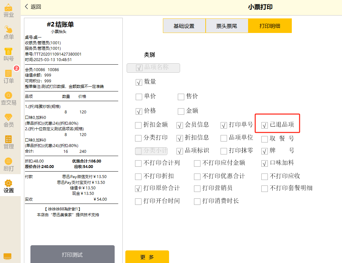The width and height of the screenshot is (342, 263).
Task: Select the 打印明细 tab
Action: coord(270,26)
